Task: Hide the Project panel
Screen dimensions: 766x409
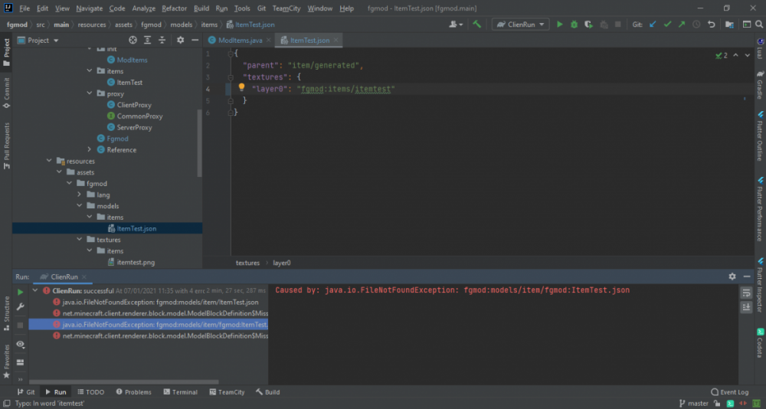Action: [195, 40]
